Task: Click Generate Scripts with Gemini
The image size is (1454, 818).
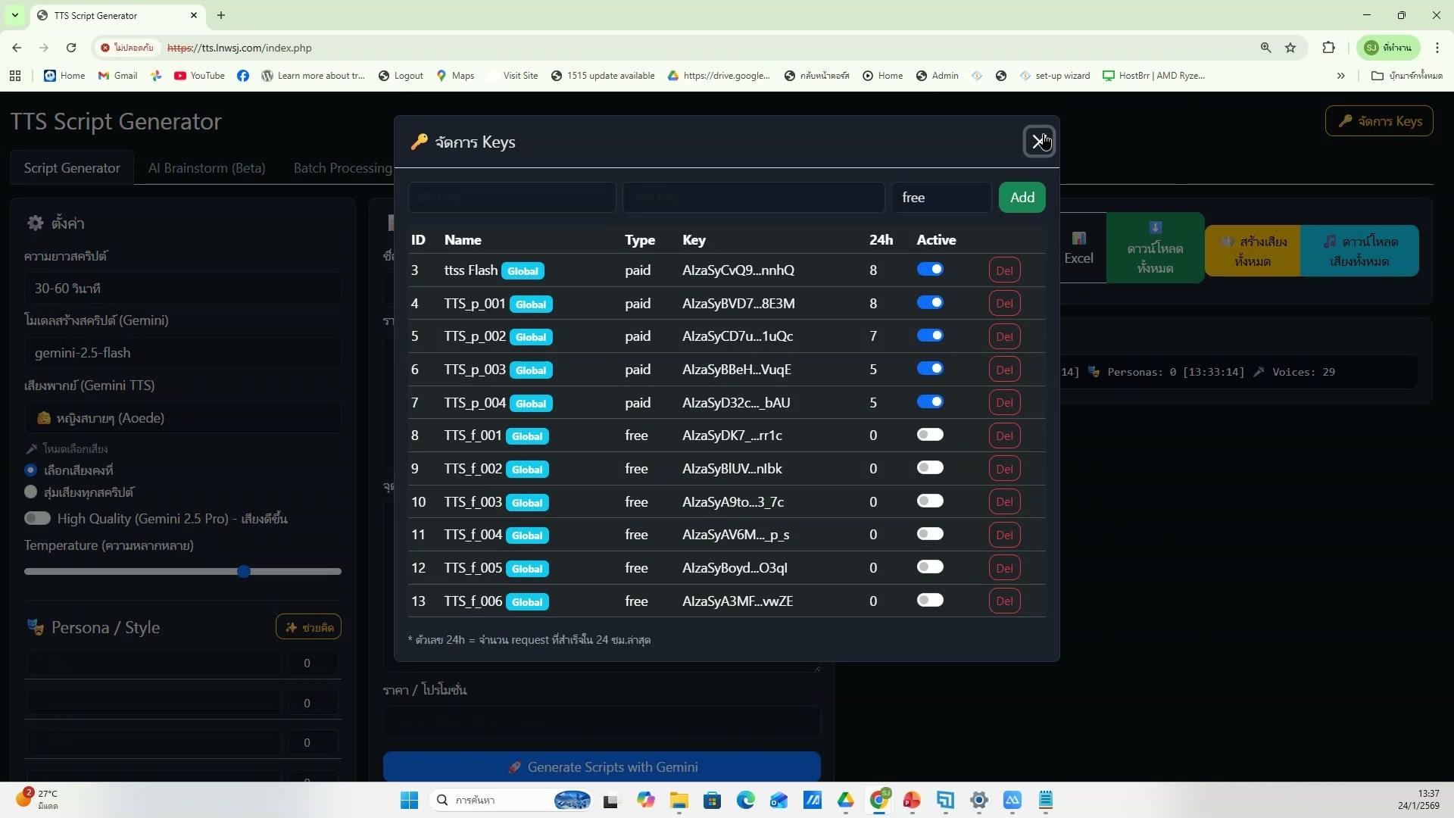Action: [602, 766]
